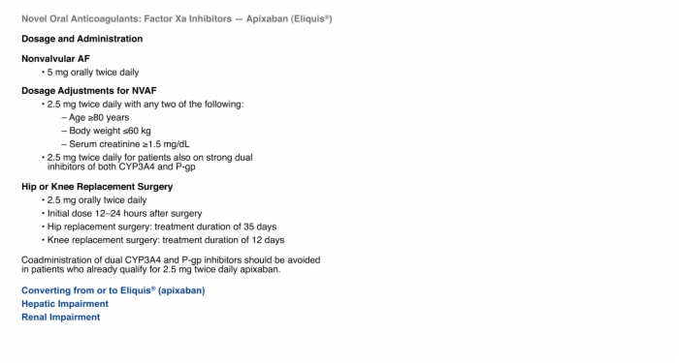Click the Novel Oral Anticoagulants page title
Image resolution: width=679 pixels, height=363 pixels.
(x=177, y=19)
